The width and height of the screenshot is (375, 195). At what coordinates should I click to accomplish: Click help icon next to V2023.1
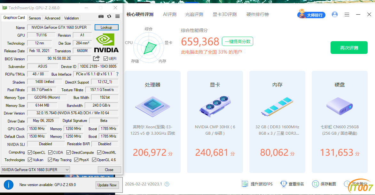[x=166, y=184]
